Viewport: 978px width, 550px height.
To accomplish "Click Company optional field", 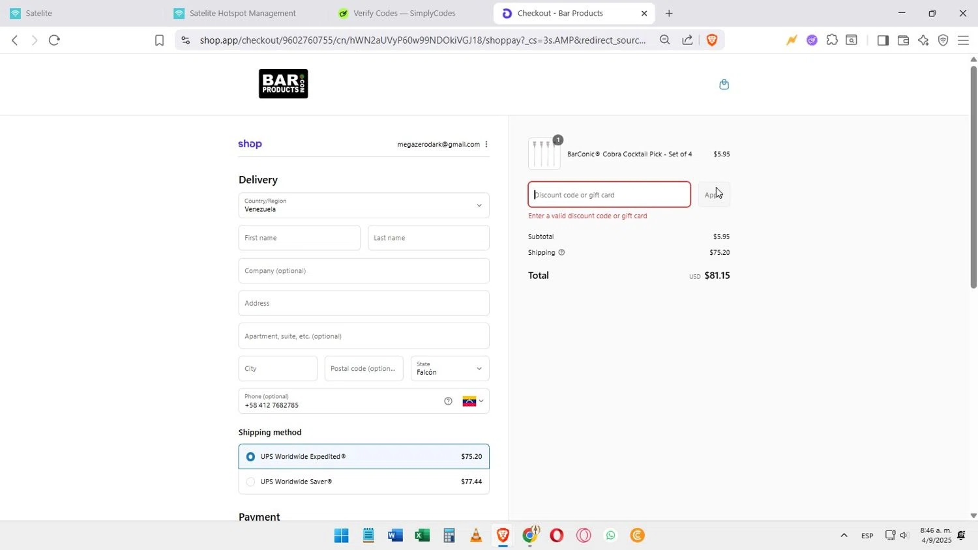I will pos(364,270).
